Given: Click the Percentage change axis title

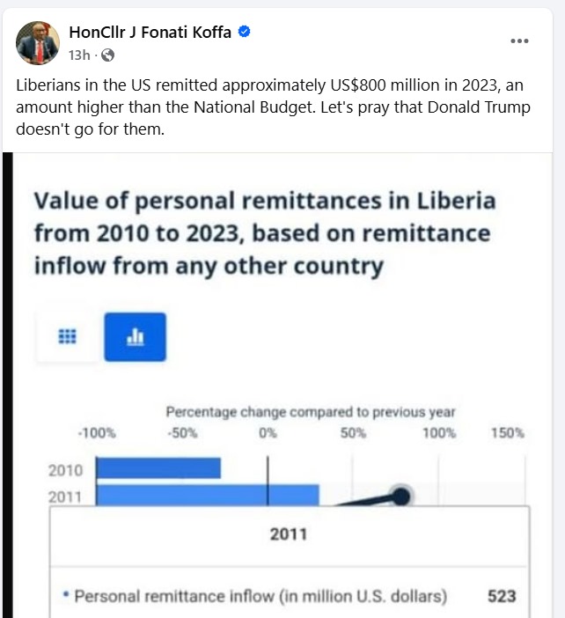Looking at the screenshot, I should (311, 412).
